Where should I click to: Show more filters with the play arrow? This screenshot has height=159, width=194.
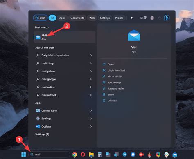click(132, 18)
